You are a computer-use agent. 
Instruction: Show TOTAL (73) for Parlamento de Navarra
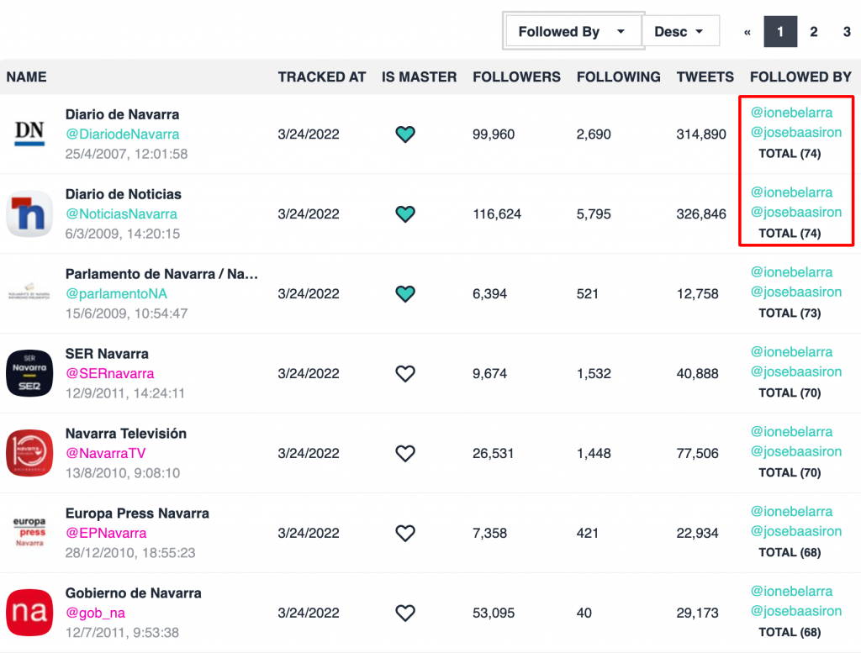tap(790, 313)
